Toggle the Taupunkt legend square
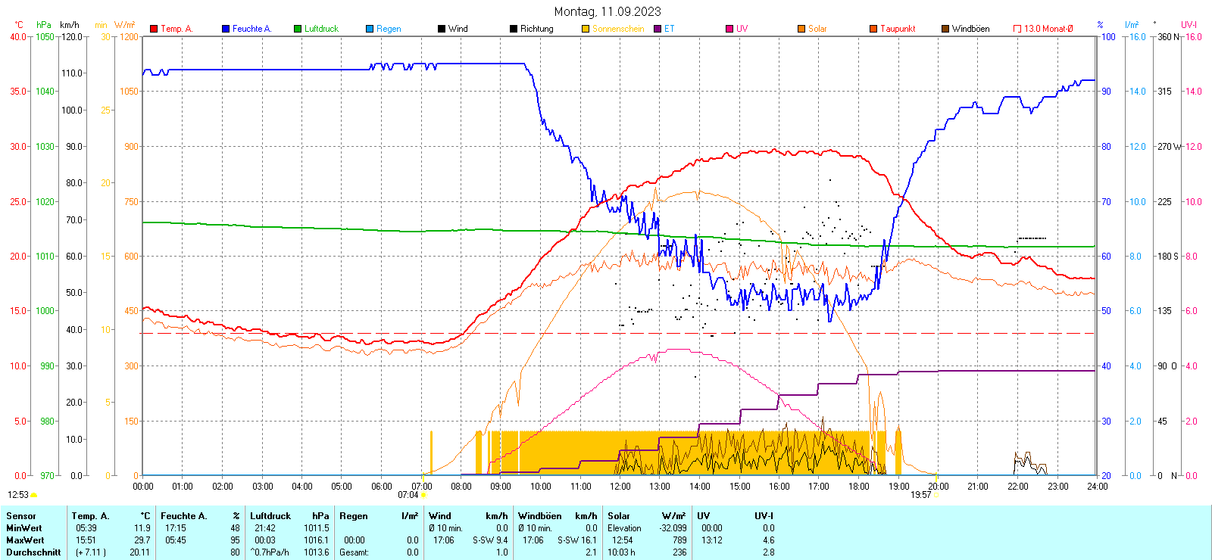1212x560 pixels. point(873,29)
